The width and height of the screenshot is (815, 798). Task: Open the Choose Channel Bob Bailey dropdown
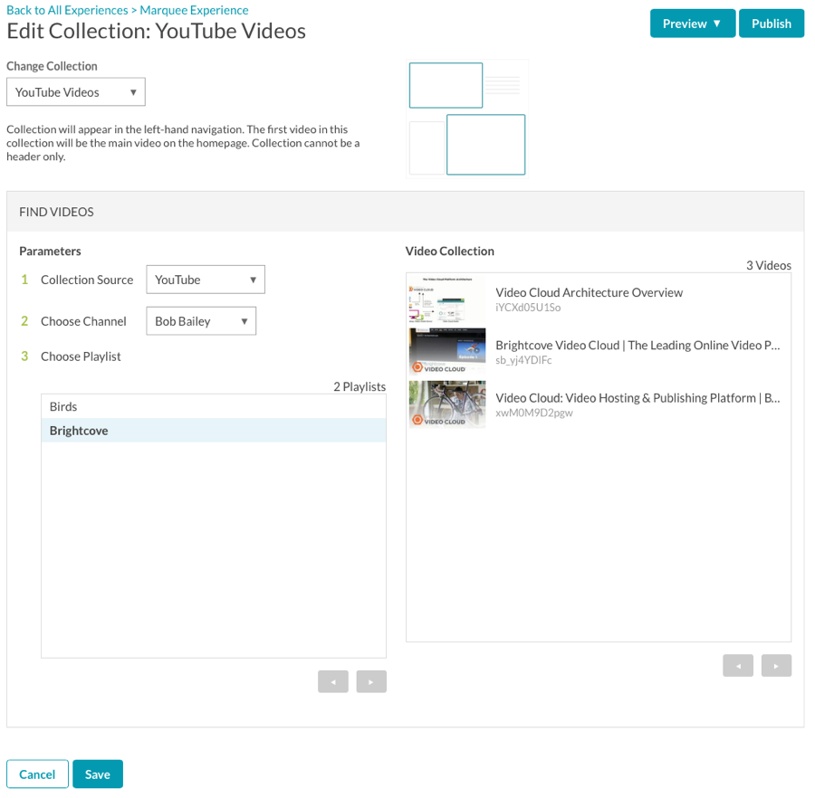(x=201, y=321)
